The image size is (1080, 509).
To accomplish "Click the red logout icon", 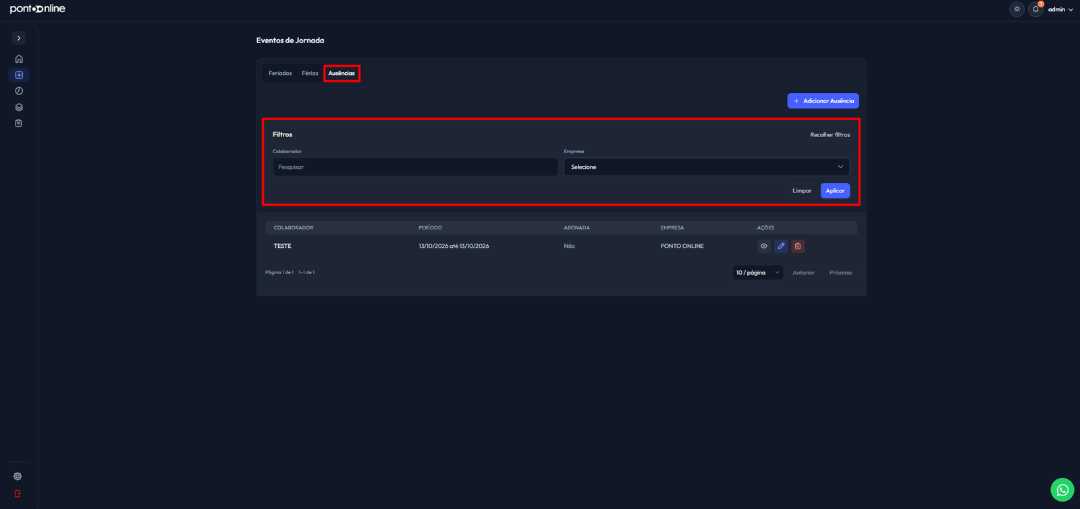I will tap(18, 493).
